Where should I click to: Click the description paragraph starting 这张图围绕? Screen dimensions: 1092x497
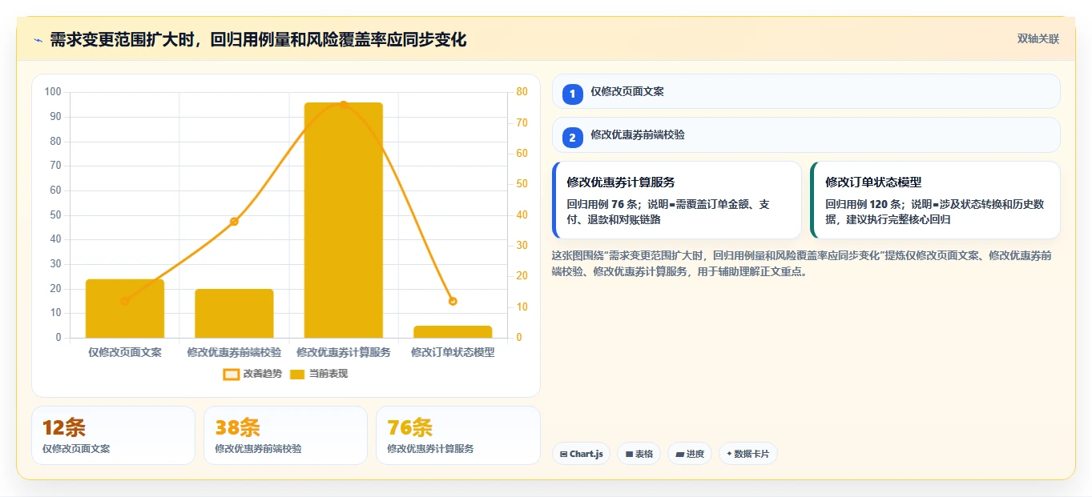pos(801,263)
